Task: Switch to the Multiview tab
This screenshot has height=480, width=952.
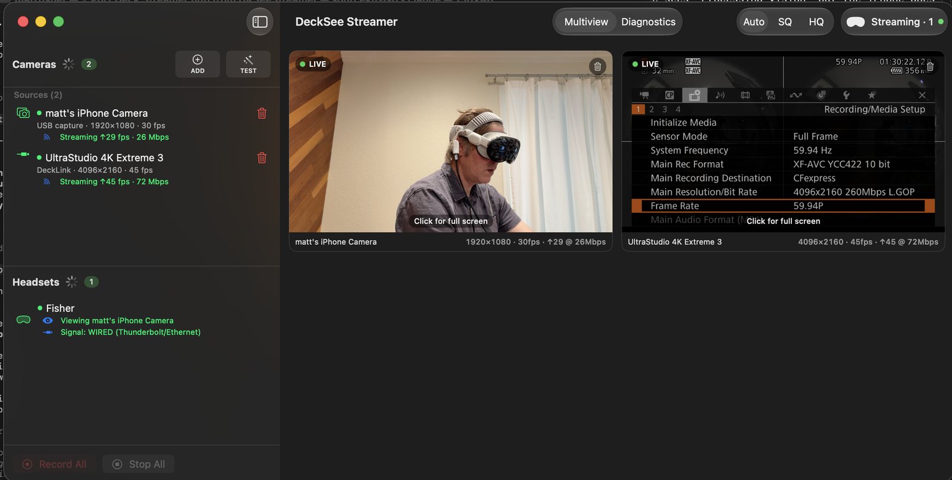Action: (x=586, y=22)
